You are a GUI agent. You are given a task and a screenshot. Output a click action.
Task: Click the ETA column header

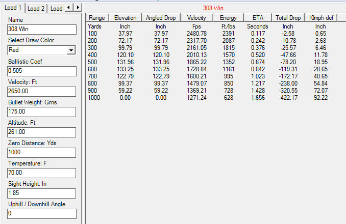point(258,18)
